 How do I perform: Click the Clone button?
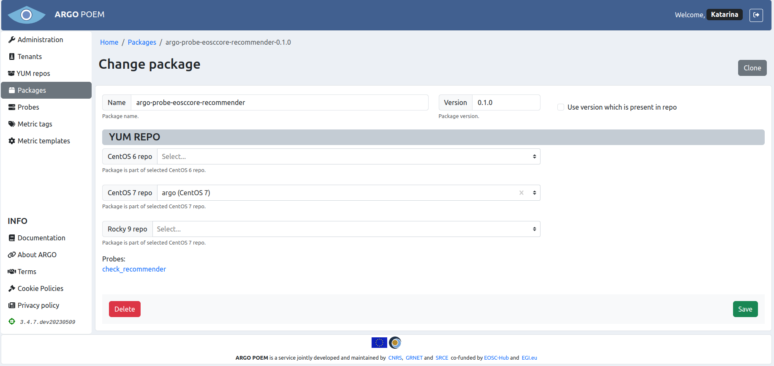coord(752,68)
